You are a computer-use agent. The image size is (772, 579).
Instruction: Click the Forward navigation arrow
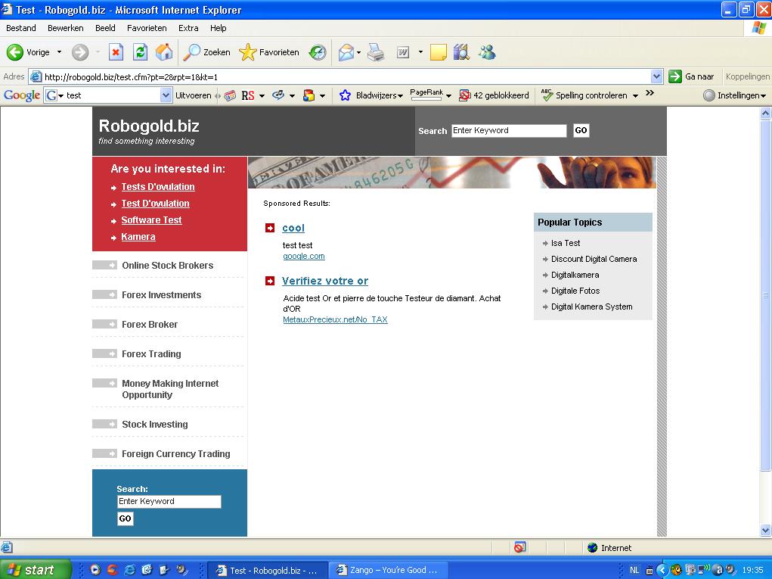(x=80, y=51)
